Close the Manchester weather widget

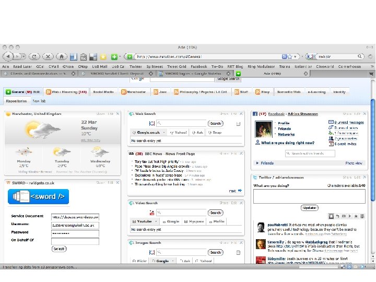point(118,114)
